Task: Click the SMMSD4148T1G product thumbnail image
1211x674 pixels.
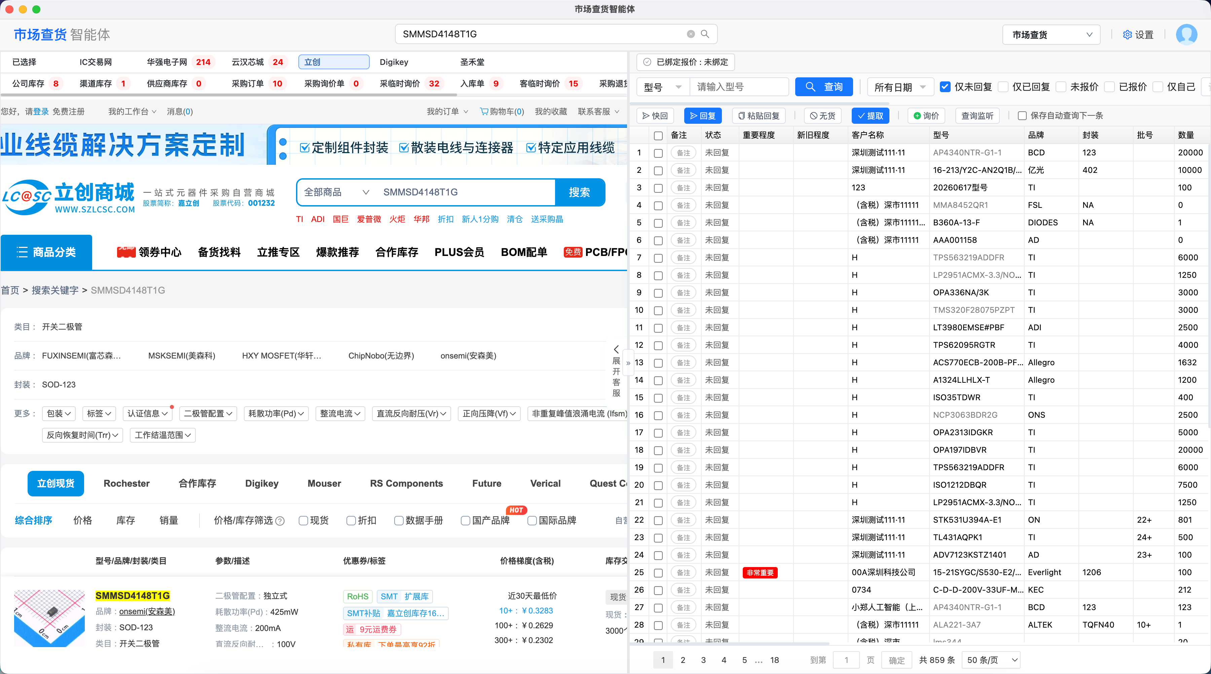Action: tap(49, 619)
